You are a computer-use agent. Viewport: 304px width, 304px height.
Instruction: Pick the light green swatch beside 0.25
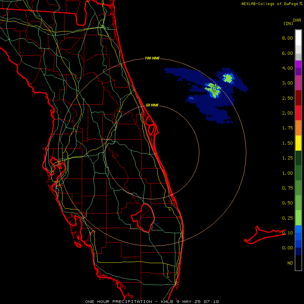(x=298, y=218)
